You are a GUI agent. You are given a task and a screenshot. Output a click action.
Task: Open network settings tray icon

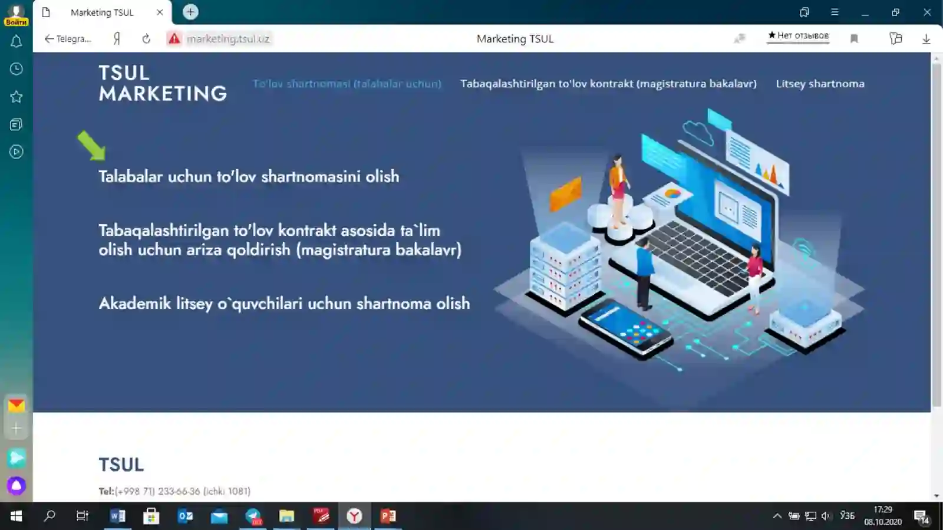pyautogui.click(x=810, y=516)
